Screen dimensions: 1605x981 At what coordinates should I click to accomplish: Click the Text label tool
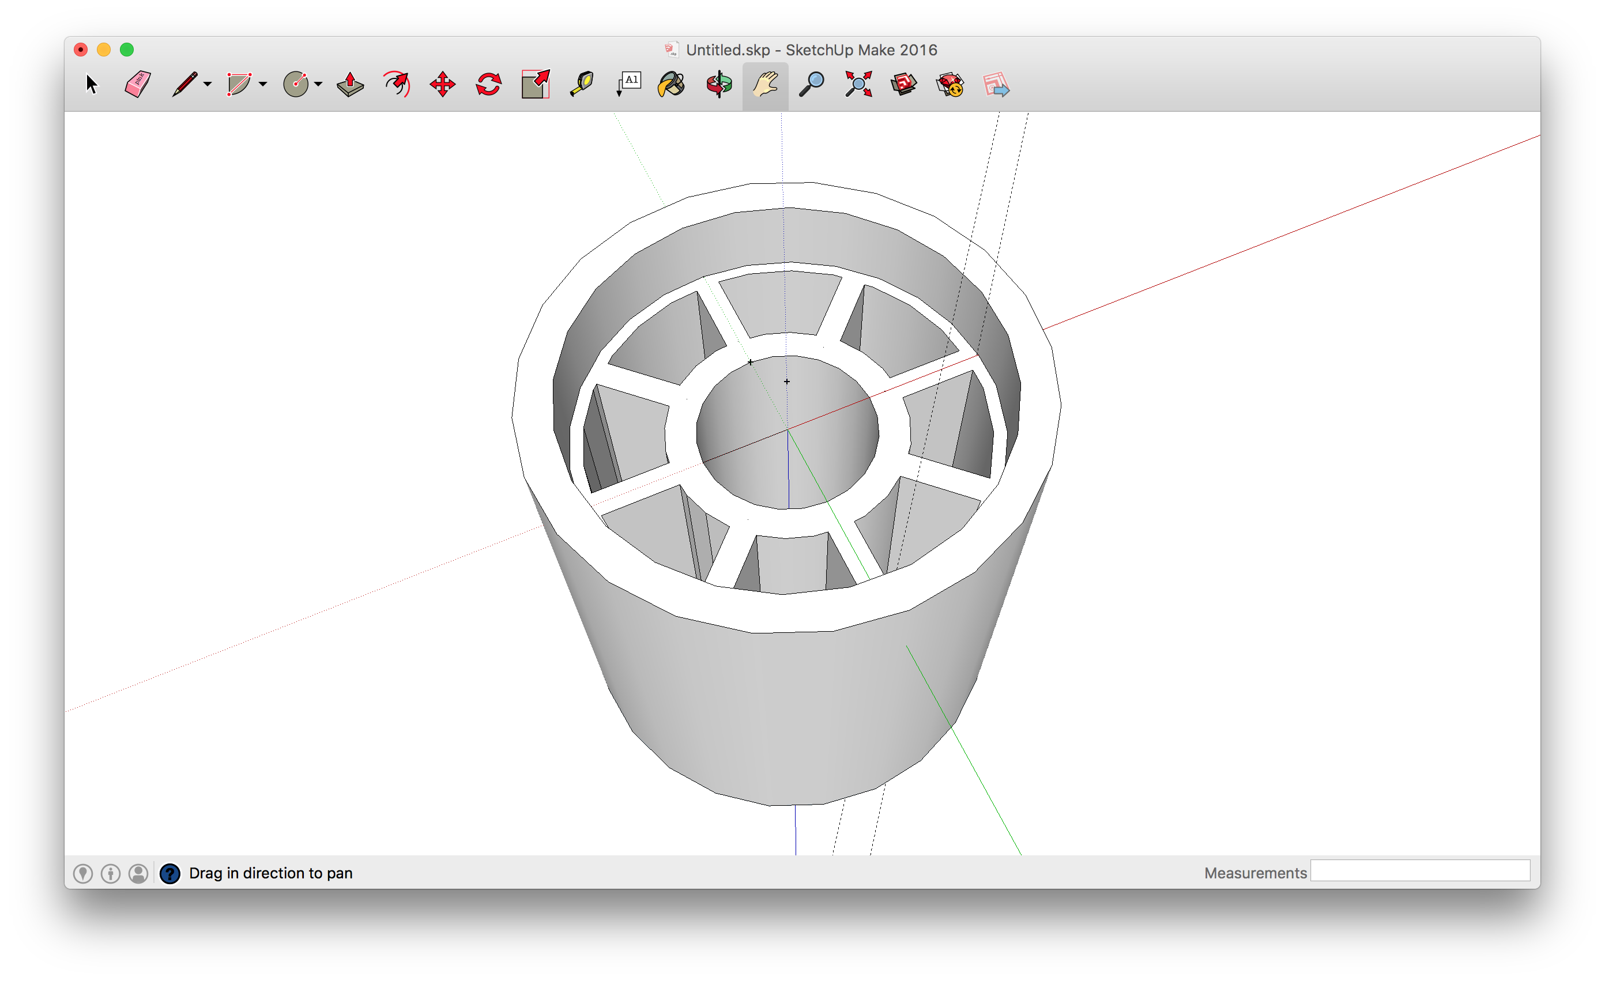pos(628,85)
